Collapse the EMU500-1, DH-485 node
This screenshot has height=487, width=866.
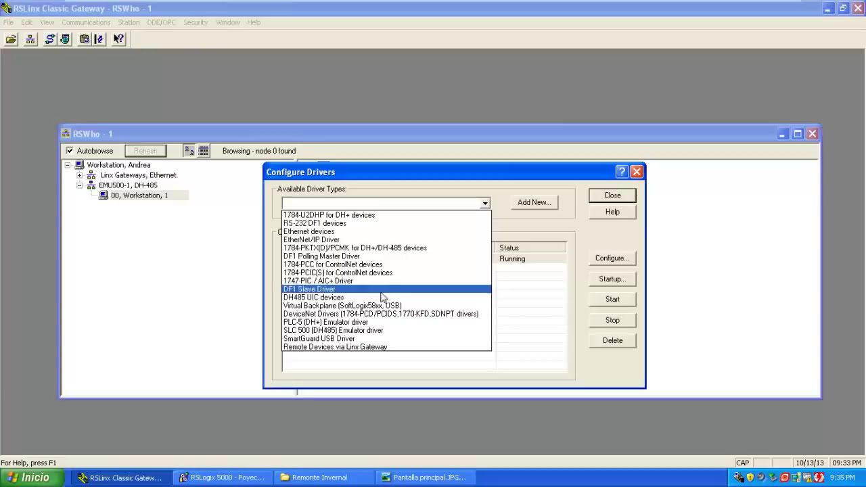[x=80, y=185]
